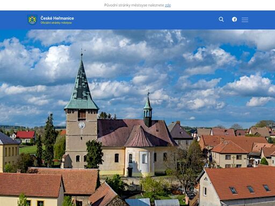
Task: Click the 'Oficiální stránky městyse' subtitle
Action: coord(56,23)
